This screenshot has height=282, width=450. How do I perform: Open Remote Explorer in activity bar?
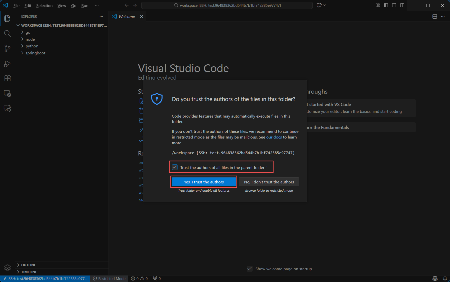tap(7, 94)
